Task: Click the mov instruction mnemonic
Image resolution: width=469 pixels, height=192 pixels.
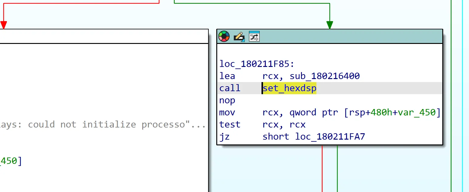Action: click(227, 112)
